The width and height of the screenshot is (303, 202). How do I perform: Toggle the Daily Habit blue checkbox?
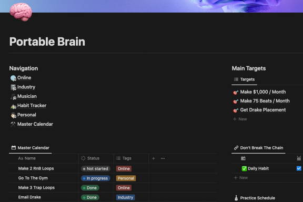point(299,168)
